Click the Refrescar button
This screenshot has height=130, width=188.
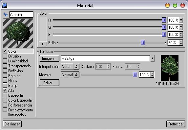tap(176, 124)
